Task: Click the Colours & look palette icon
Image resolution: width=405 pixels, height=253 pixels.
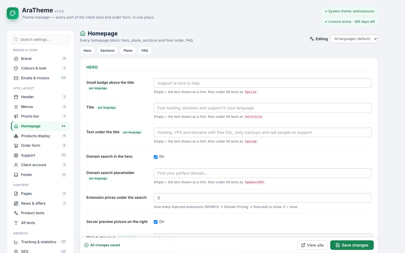Action: coord(16,68)
